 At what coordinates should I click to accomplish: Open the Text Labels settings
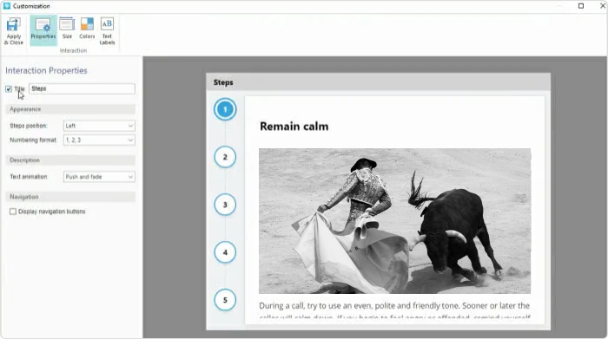point(107,31)
